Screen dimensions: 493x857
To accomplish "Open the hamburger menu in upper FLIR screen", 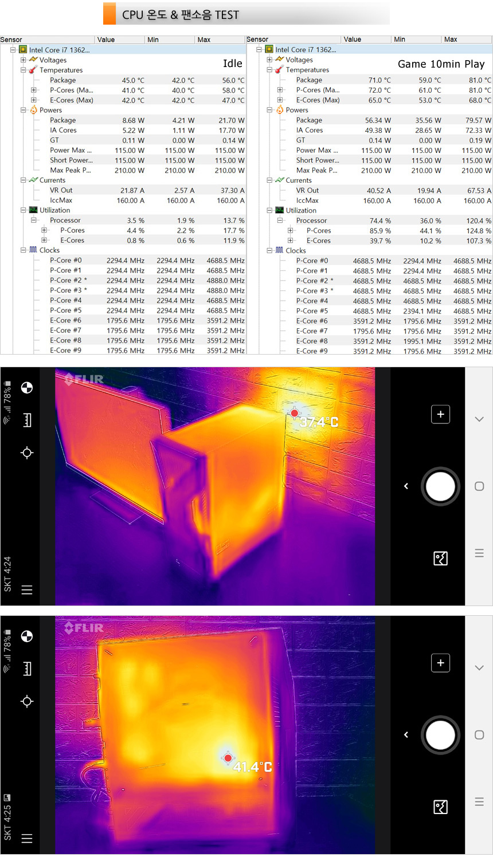I will click(x=27, y=589).
